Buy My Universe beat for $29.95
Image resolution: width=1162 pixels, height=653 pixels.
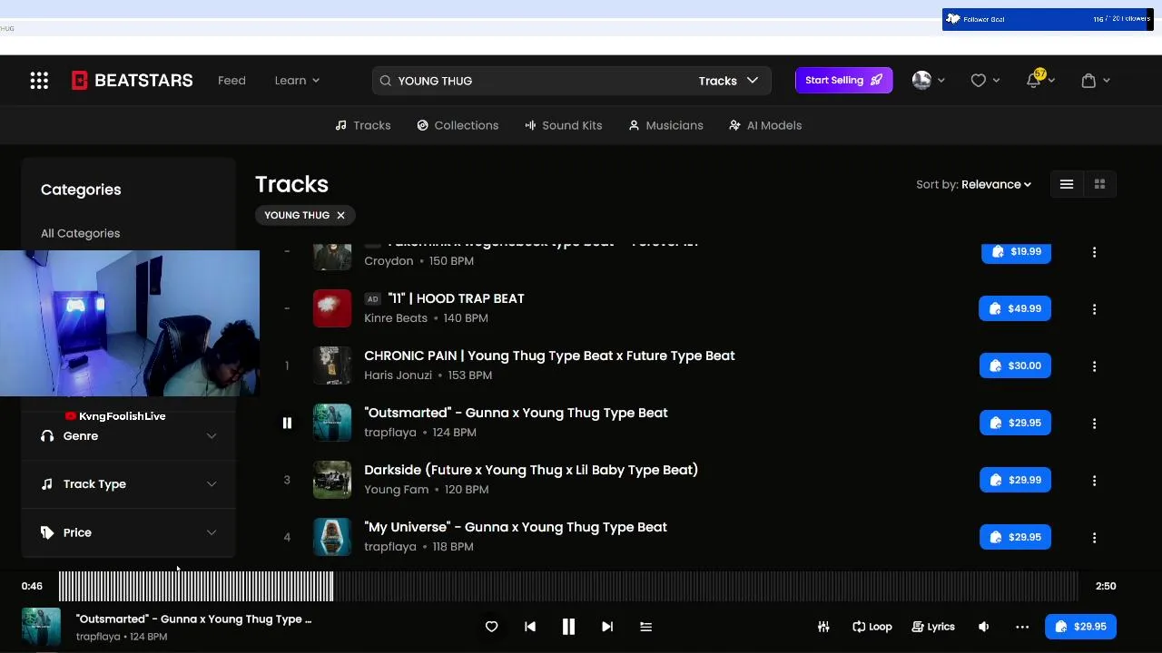1015,537
